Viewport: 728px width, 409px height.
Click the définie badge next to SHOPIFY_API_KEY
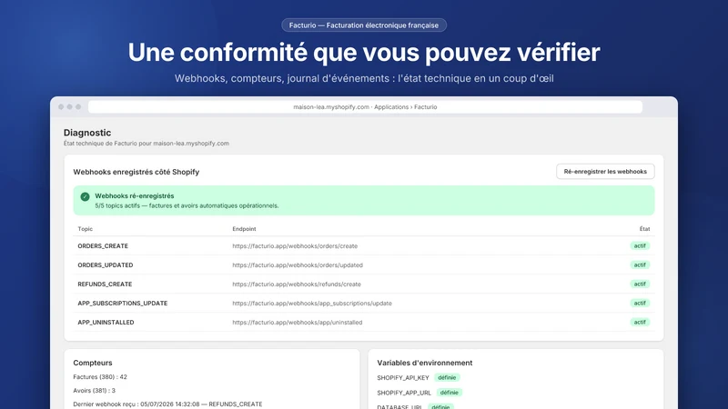tap(447, 378)
